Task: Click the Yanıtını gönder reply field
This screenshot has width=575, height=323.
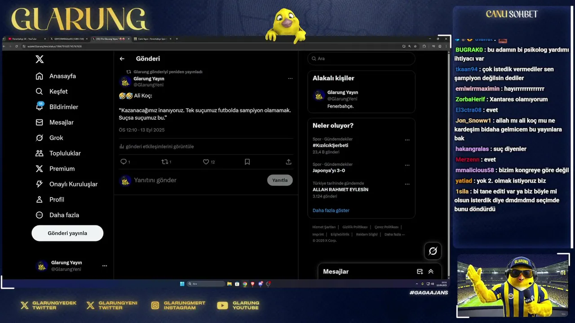Action: point(198,180)
